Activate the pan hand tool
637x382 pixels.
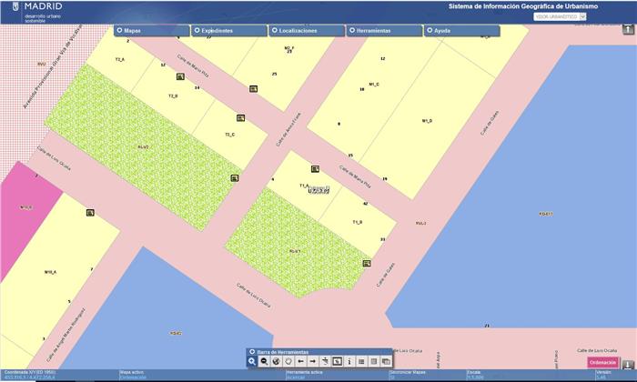click(288, 362)
